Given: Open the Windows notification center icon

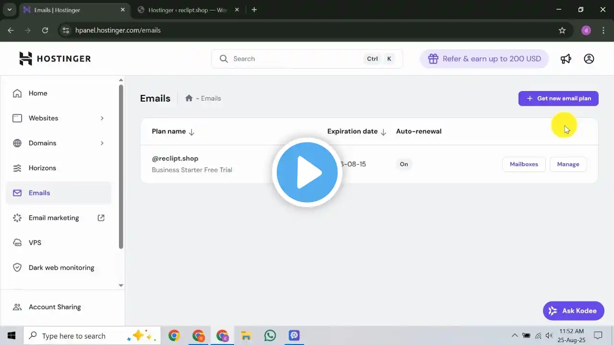Looking at the screenshot, I should pos(598,335).
